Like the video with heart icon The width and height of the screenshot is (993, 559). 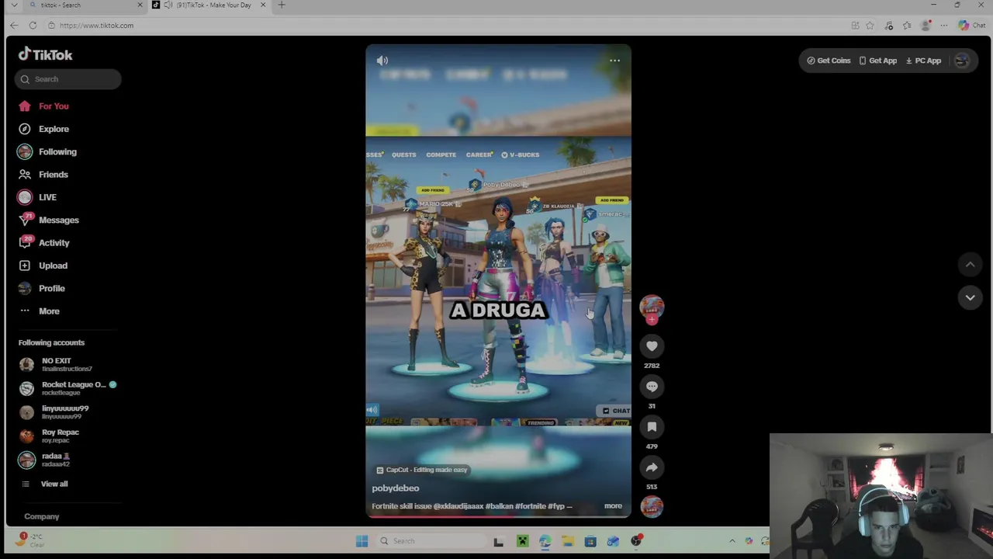point(652,346)
